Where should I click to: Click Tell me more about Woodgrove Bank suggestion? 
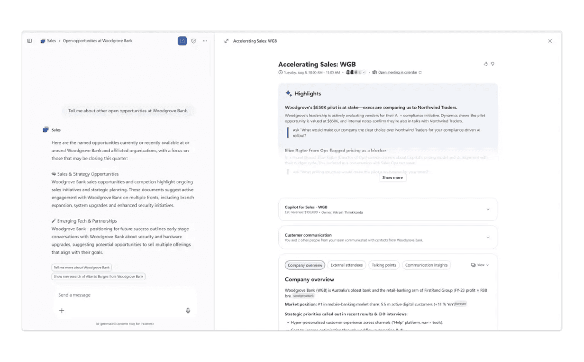point(82,267)
